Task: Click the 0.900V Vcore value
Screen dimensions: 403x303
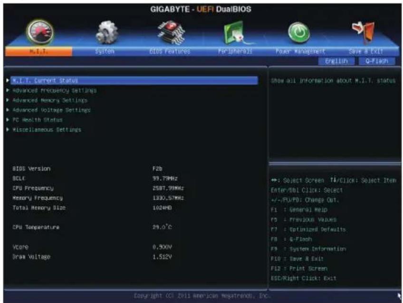Action: point(162,247)
